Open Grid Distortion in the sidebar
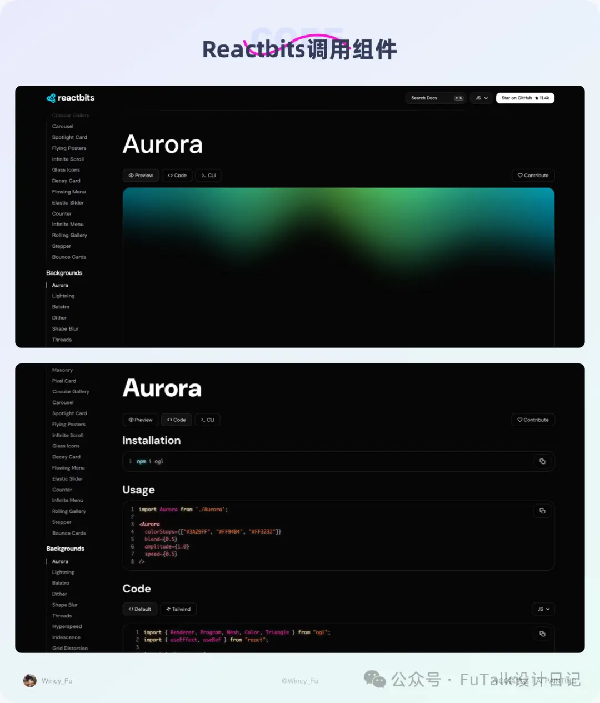This screenshot has height=703, width=600. pos(70,648)
